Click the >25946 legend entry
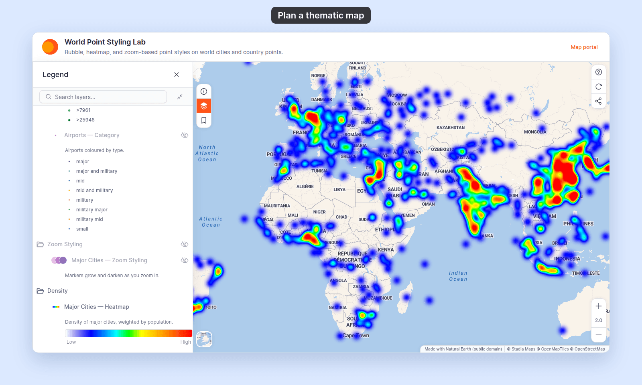642x385 pixels. pos(85,120)
